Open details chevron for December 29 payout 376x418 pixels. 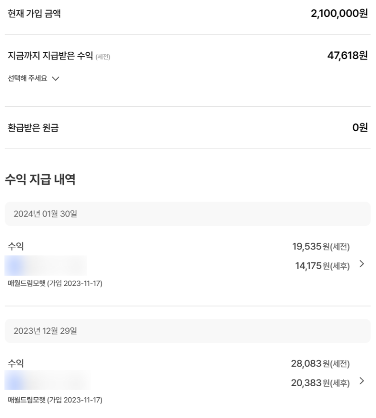click(361, 381)
